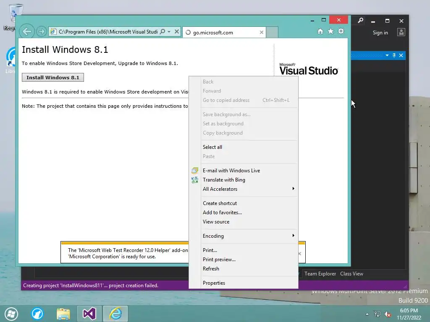Stop loading with address bar X
This screenshot has width=430, height=322.
177,31
